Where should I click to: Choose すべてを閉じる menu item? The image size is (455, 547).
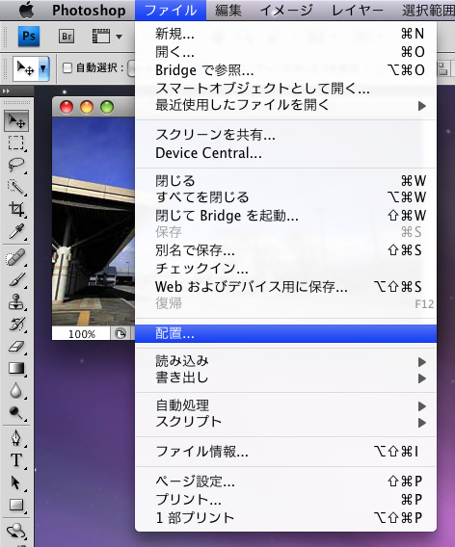(x=285, y=197)
